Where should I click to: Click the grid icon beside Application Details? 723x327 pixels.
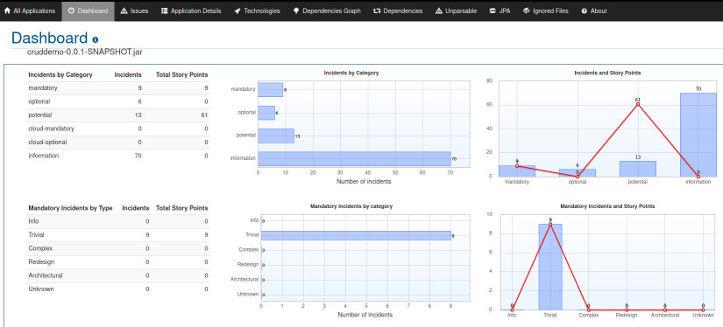(165, 10)
